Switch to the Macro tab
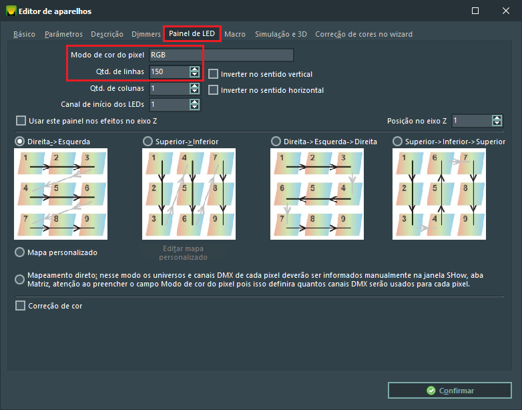This screenshot has width=522, height=410. click(x=235, y=34)
